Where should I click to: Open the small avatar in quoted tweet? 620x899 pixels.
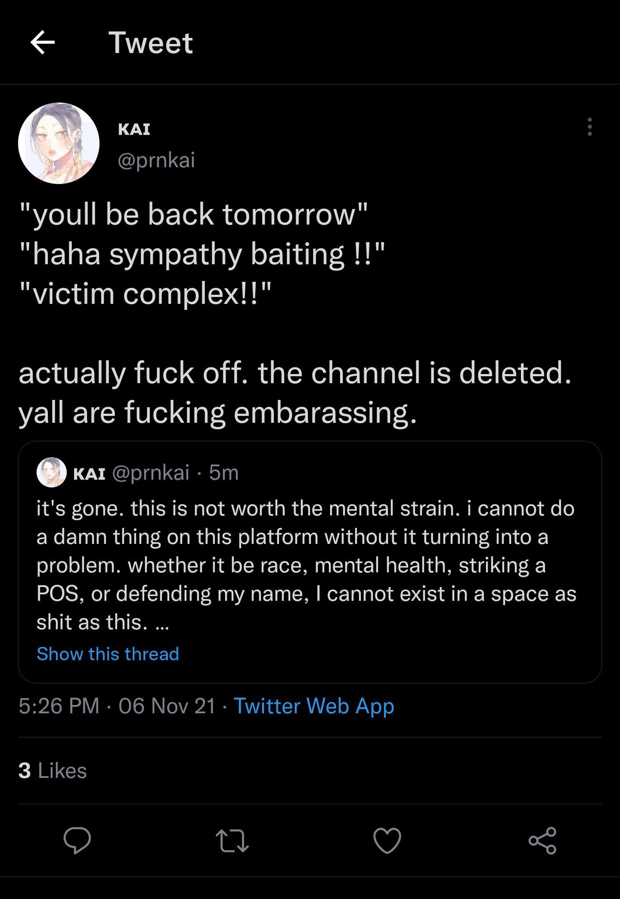coord(51,473)
